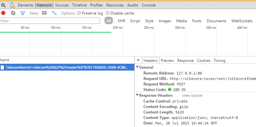The image size is (256, 127).
Task: Open the Profiles panel tab
Action: coord(96,5)
